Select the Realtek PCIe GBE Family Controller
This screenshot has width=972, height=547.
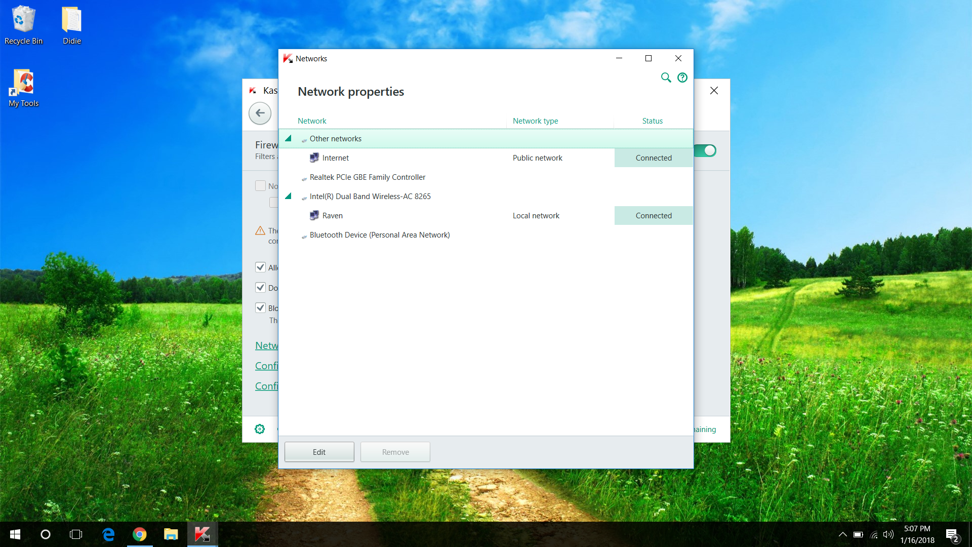pos(367,177)
